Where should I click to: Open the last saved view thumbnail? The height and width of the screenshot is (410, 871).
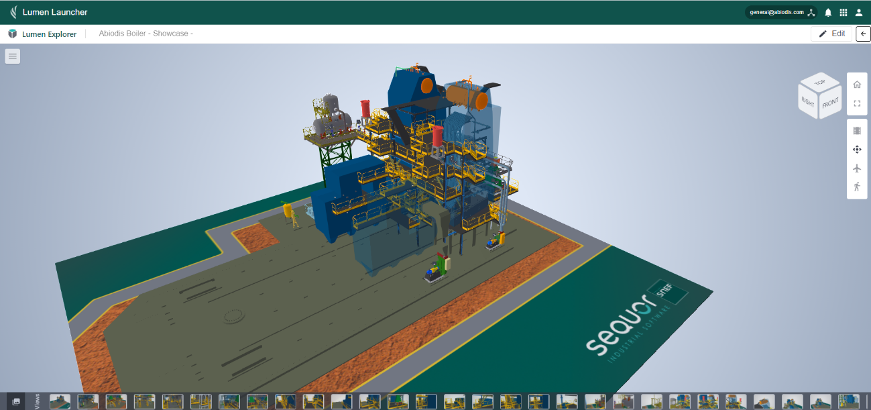[x=849, y=401]
